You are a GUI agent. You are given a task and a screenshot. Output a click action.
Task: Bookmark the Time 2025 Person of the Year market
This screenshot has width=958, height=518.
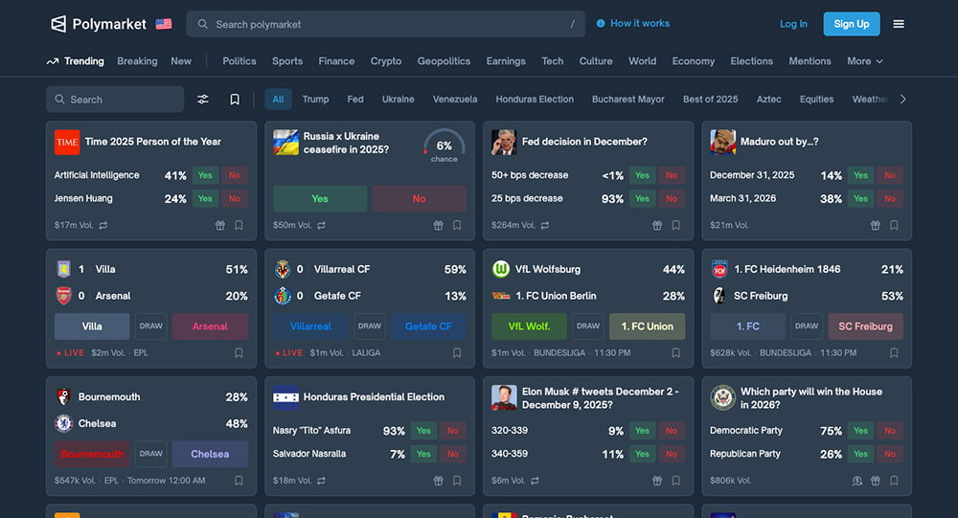(239, 225)
